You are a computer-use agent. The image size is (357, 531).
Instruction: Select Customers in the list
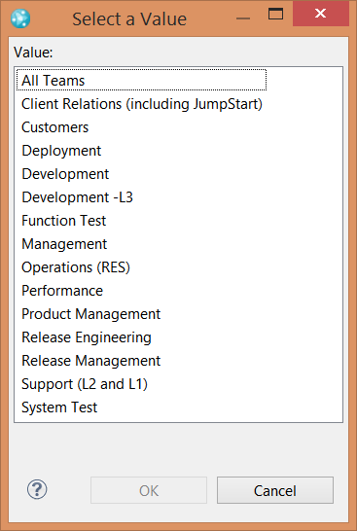click(x=54, y=127)
